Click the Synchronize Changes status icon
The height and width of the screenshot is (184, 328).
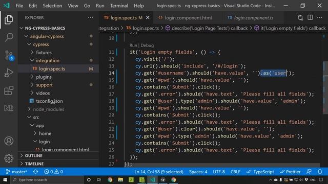[35, 172]
